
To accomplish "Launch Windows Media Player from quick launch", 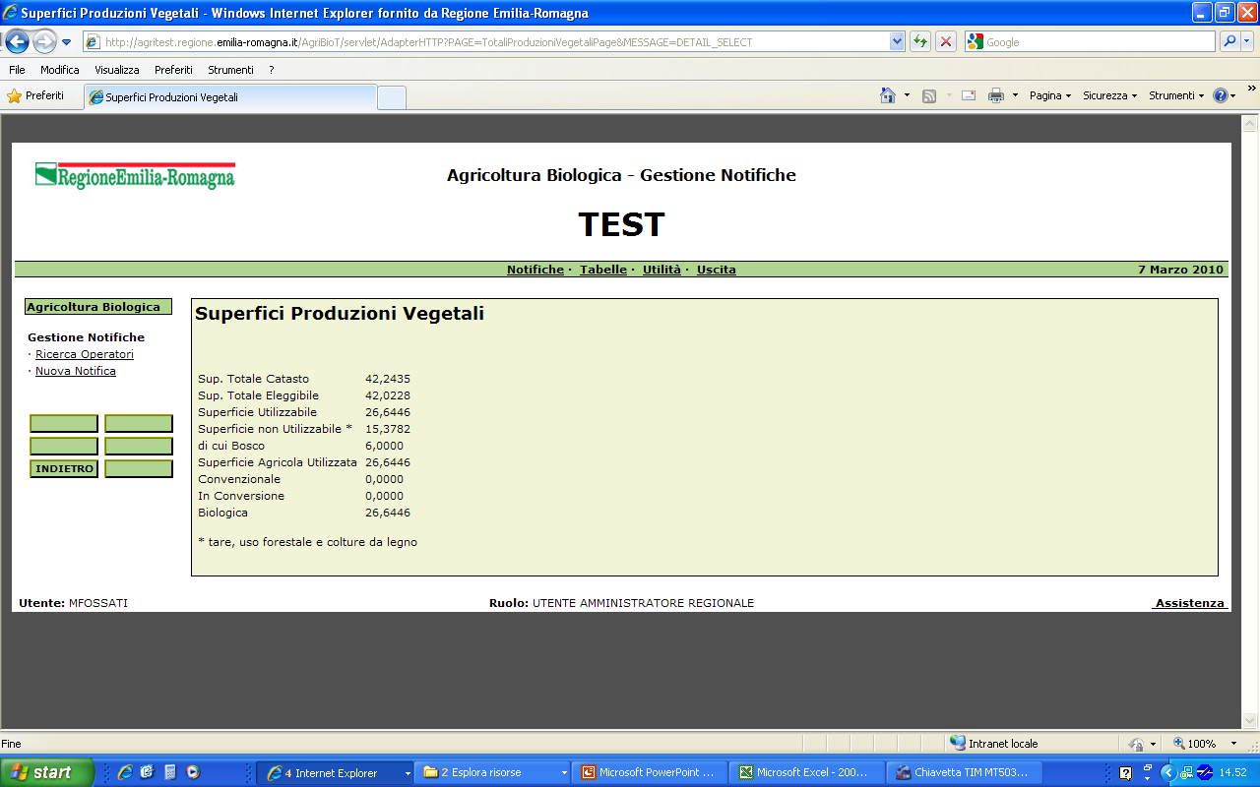I will point(192,772).
